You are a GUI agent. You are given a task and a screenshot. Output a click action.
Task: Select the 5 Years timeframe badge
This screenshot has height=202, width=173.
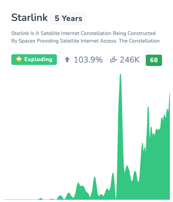(69, 19)
